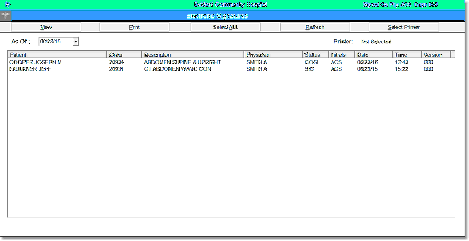Click the Electronic Signatures title bar
The height and width of the screenshot is (241, 469).
pos(238,16)
